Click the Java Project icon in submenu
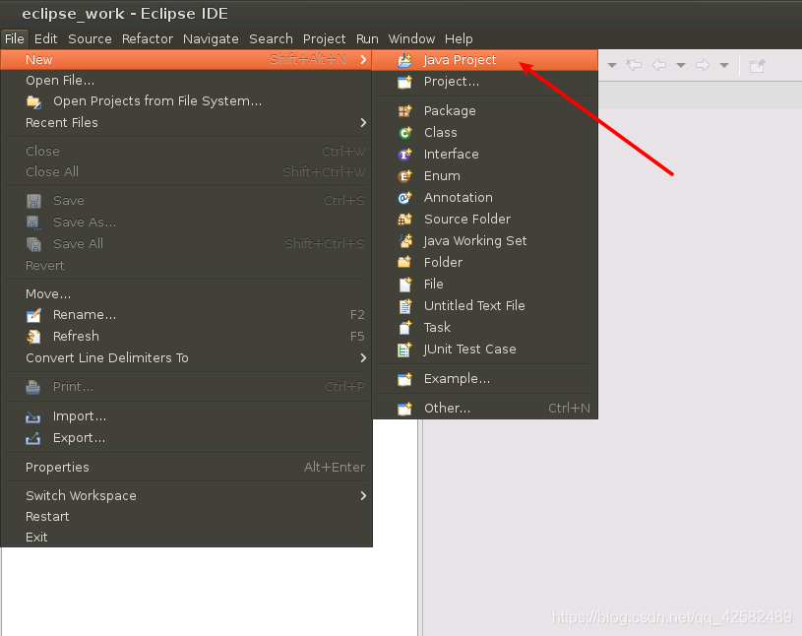The image size is (802, 636). pos(404,60)
